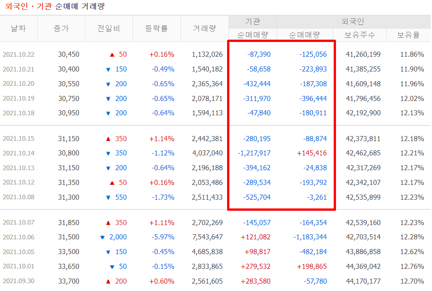This screenshot has width=432, height=291.
Task: Click the 종가 column header
Action: (61, 28)
